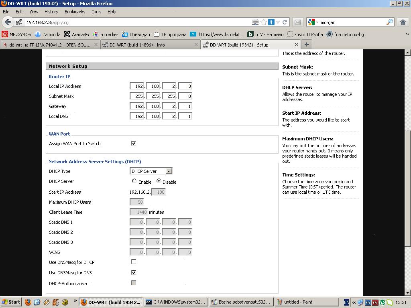
Task: Reload the page with the refresh icon
Action: (285, 22)
